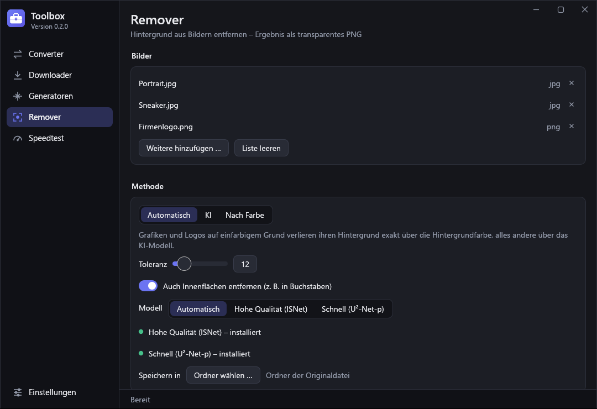Remove Portrait.jpg from the image list
The image size is (597, 409).
click(572, 83)
